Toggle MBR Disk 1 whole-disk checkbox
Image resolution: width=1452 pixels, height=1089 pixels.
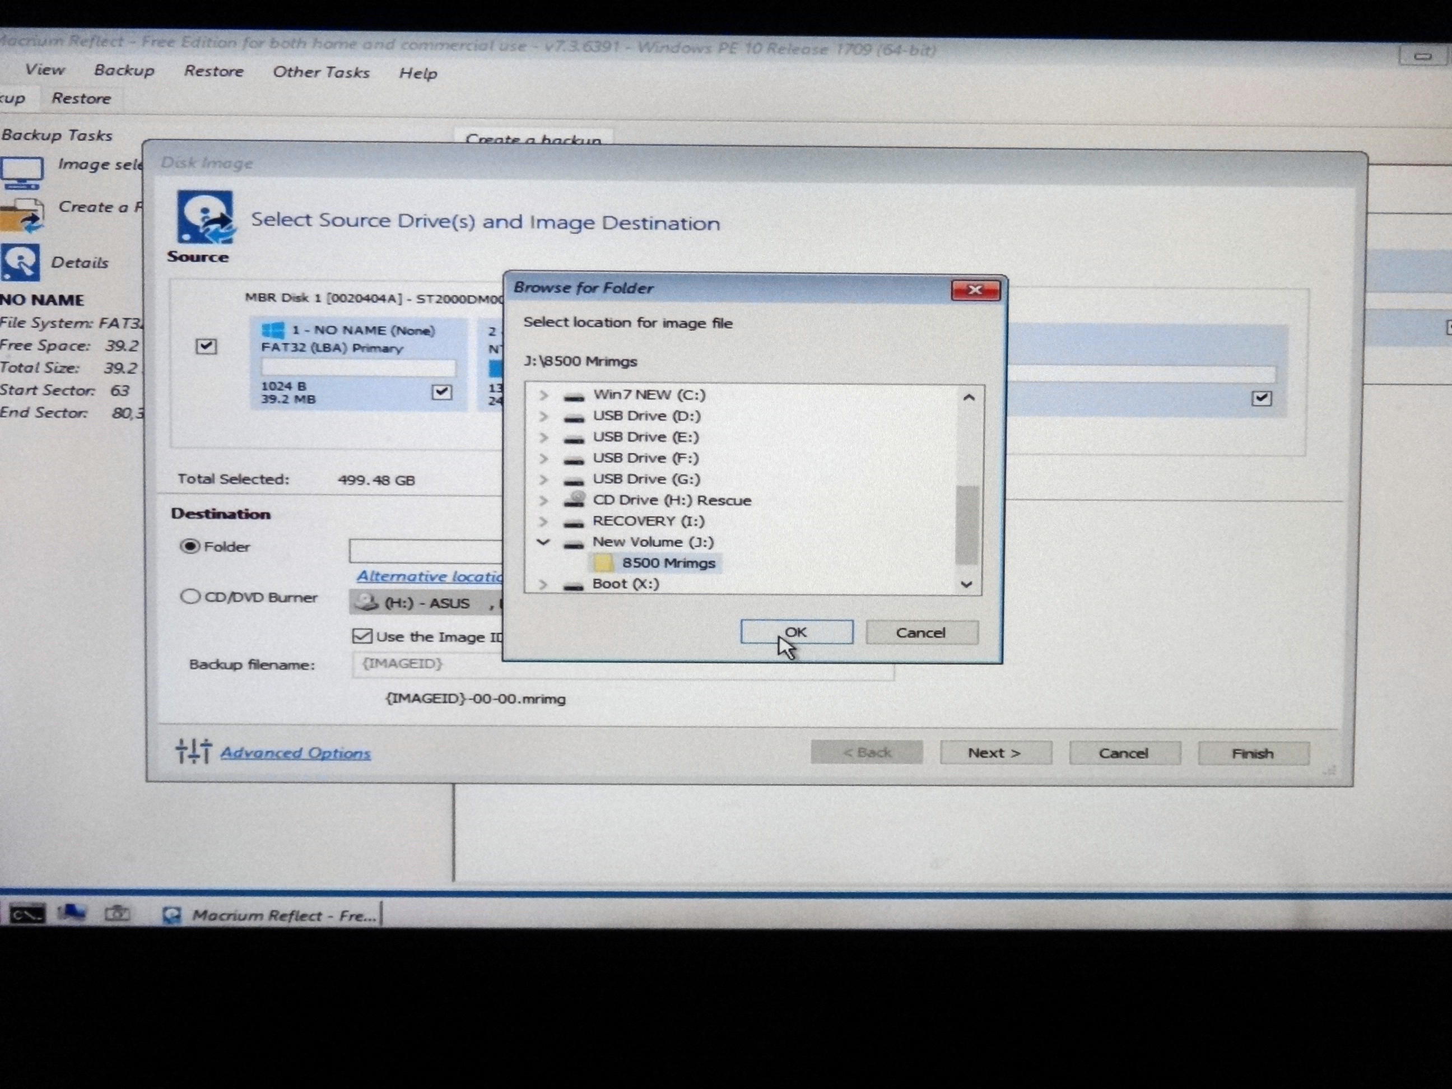pyautogui.click(x=206, y=346)
